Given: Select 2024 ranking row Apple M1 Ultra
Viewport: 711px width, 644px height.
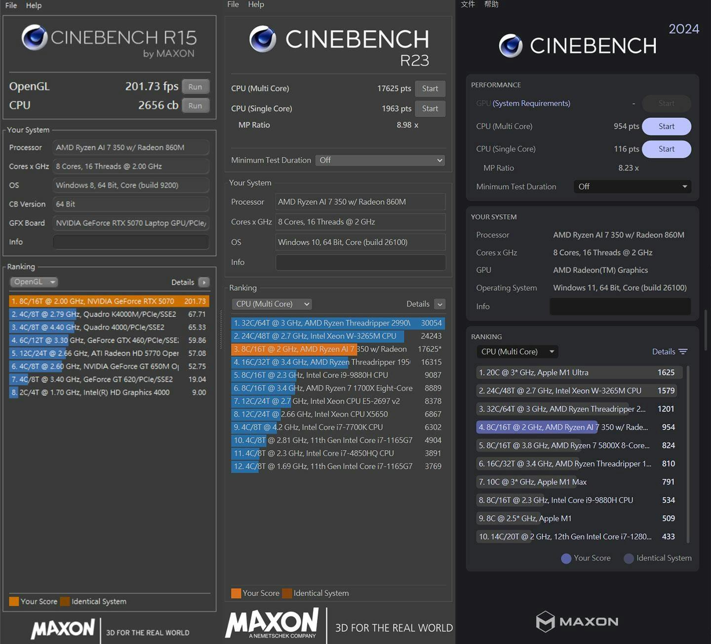Looking at the screenshot, I should [579, 373].
